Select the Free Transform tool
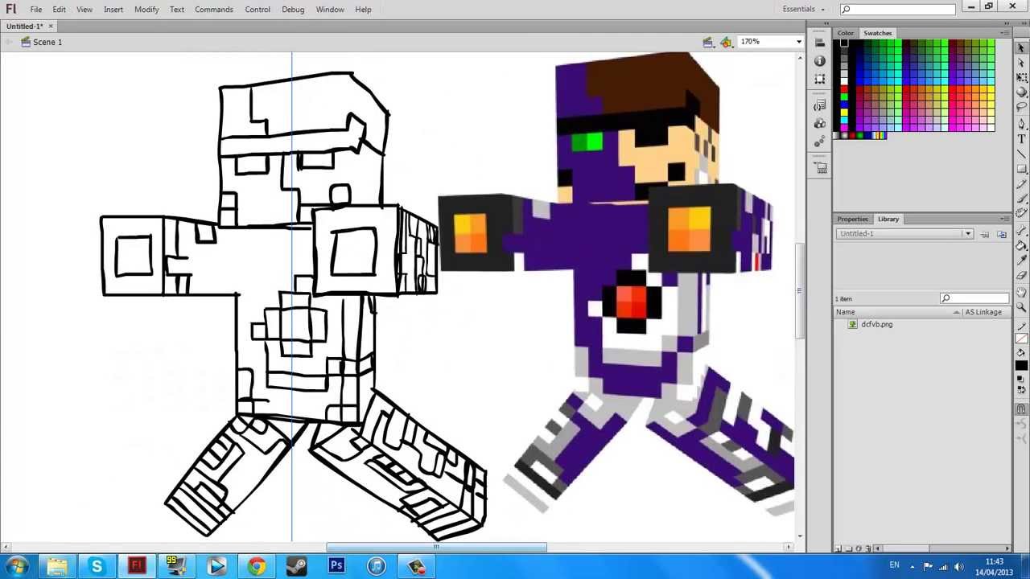The width and height of the screenshot is (1030, 579). (1021, 78)
